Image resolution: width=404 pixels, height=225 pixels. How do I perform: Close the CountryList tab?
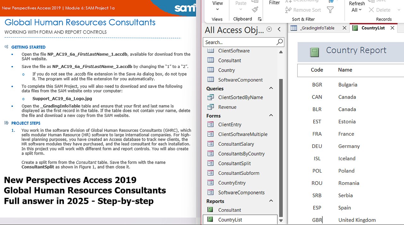coord(392,28)
